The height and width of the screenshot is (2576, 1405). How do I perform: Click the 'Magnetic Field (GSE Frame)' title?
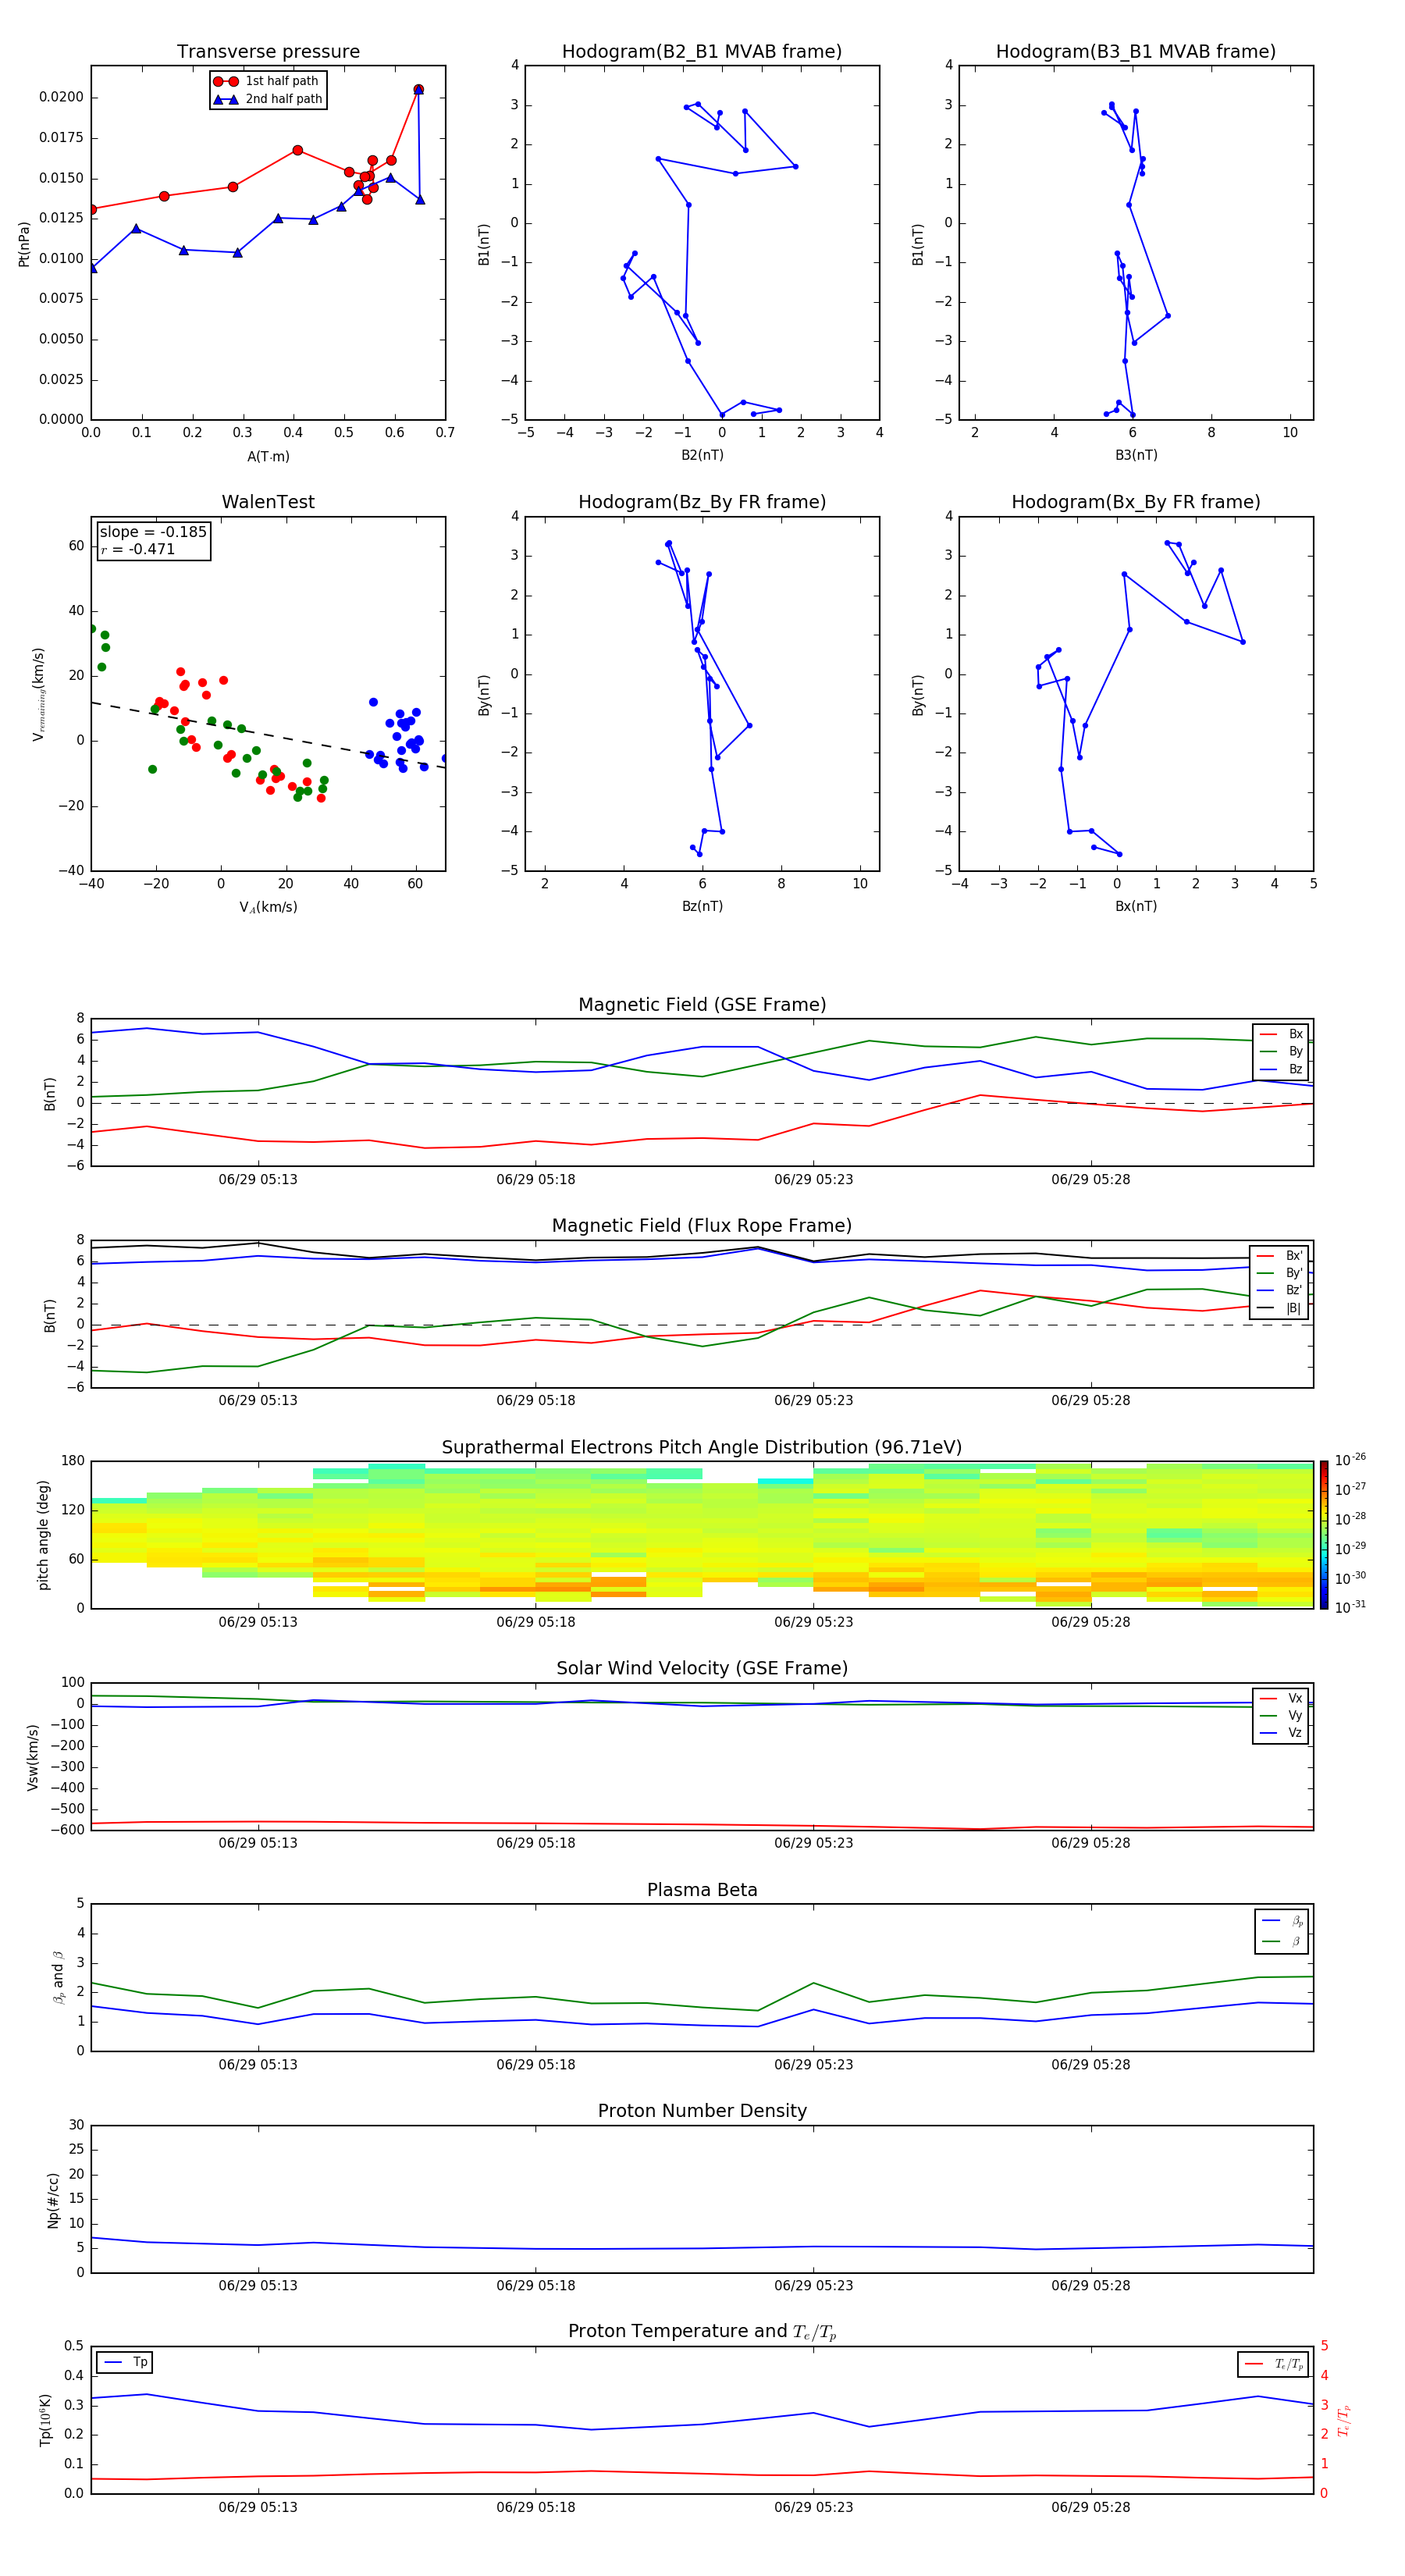(x=702, y=1005)
